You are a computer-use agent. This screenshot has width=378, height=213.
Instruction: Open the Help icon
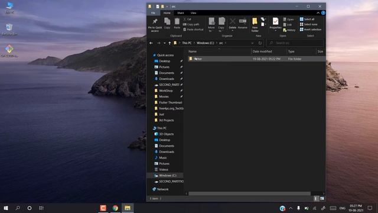coord(323,13)
